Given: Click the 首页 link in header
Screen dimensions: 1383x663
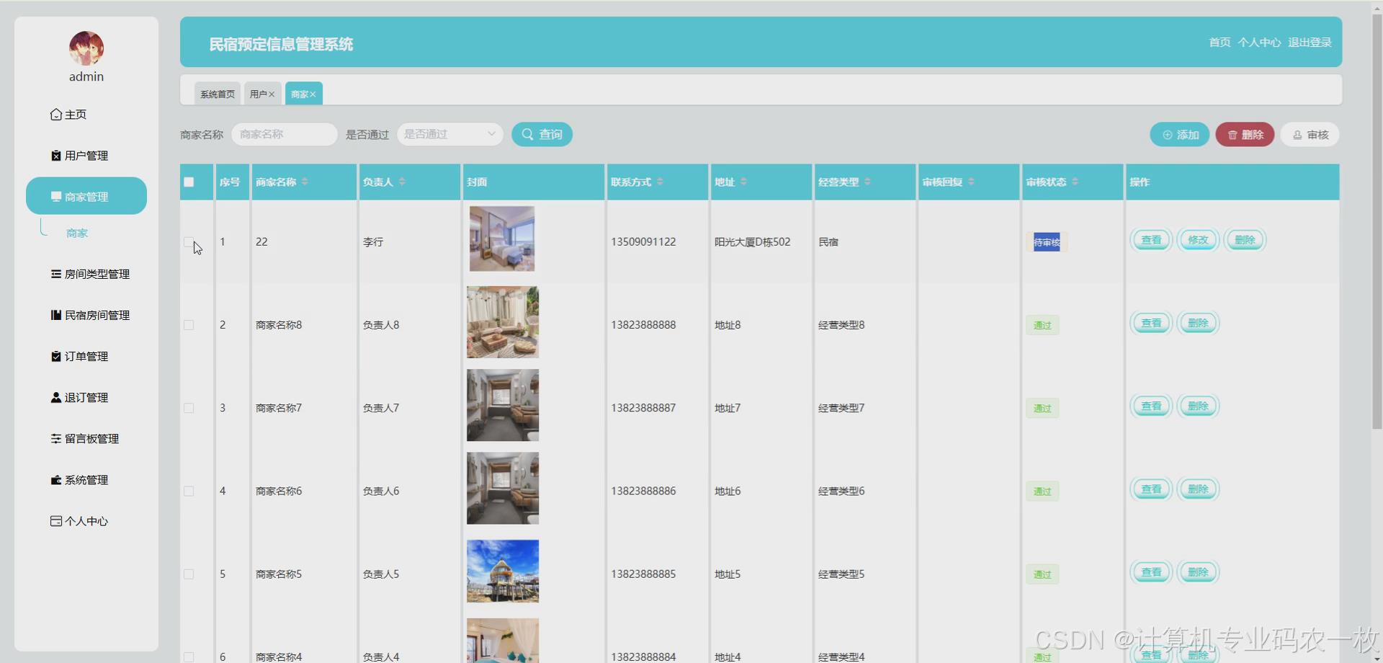Looking at the screenshot, I should click(x=1219, y=43).
